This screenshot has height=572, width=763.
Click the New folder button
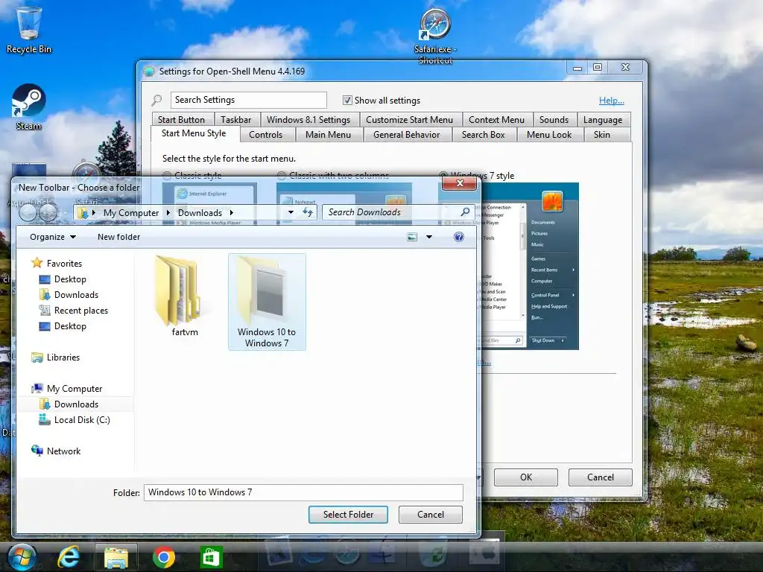[118, 237]
